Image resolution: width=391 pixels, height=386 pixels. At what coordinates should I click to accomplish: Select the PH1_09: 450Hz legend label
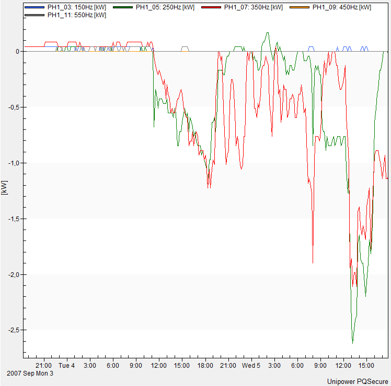[x=341, y=8]
